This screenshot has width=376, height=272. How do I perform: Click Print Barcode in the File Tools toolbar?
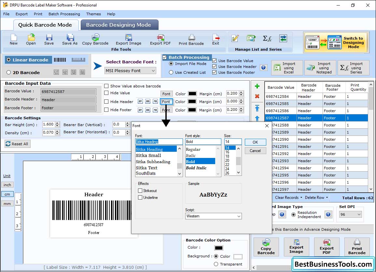[191, 40]
